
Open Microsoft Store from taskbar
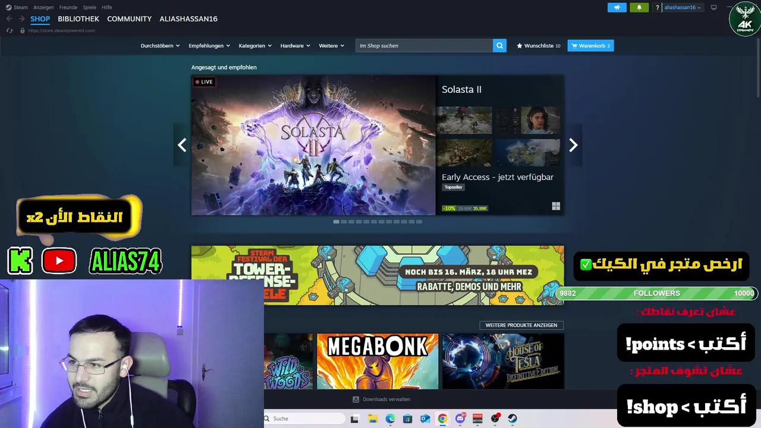[x=407, y=418]
